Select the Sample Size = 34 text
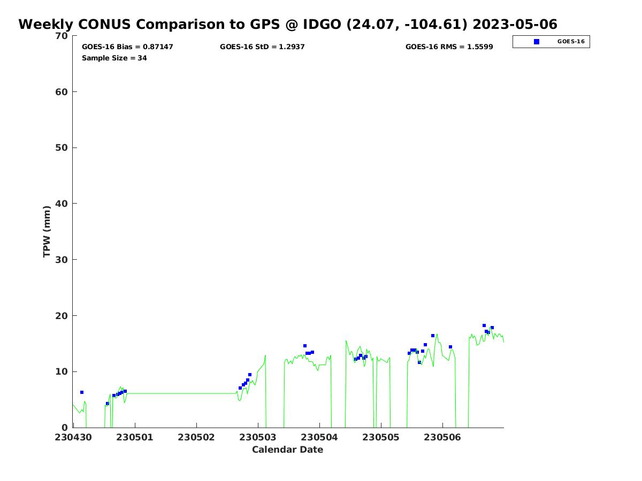This screenshot has width=642, height=481. tap(114, 58)
